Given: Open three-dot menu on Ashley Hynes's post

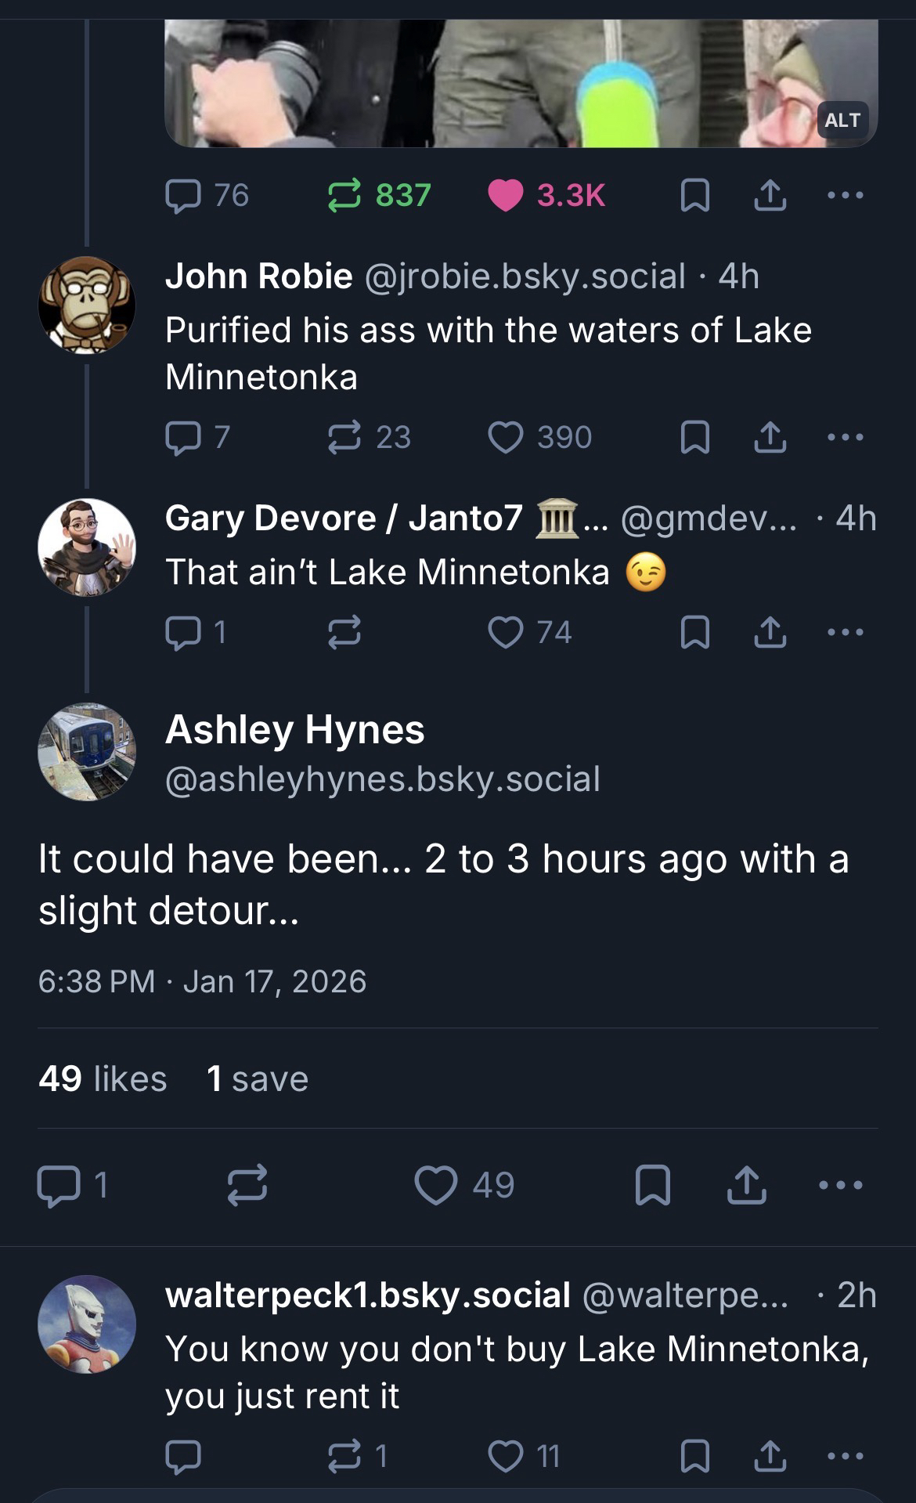Looking at the screenshot, I should (841, 1184).
